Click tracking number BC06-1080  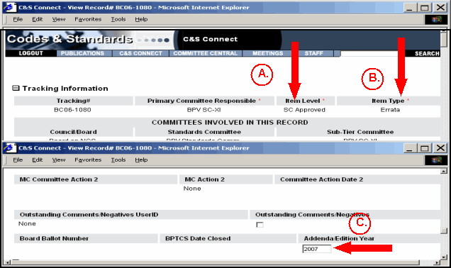point(72,110)
